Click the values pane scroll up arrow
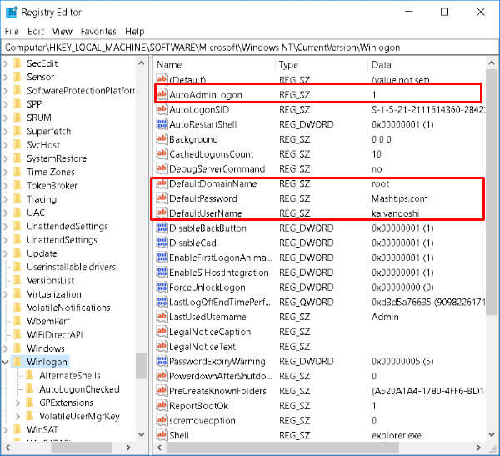This screenshot has width=500, height=456. point(492,63)
